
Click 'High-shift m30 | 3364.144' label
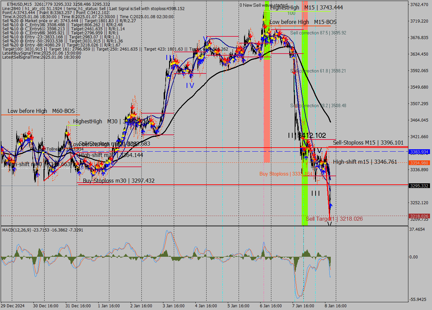point(111,155)
